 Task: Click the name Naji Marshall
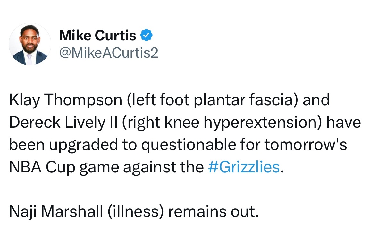[x=56, y=211]
